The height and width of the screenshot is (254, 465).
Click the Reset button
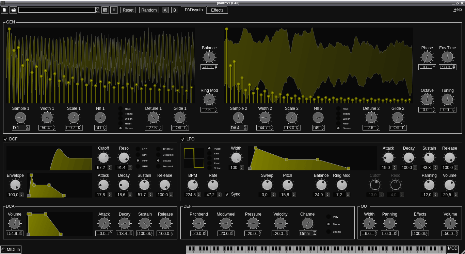tap(128, 10)
